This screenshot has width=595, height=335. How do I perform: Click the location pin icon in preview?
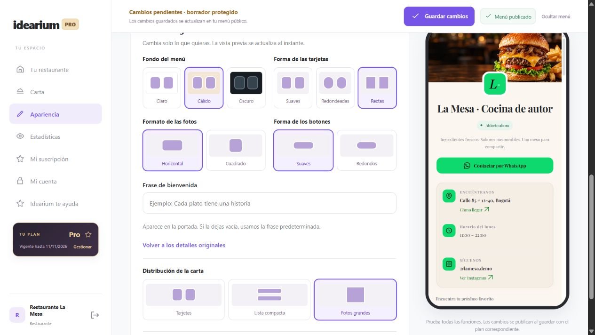tap(449, 196)
